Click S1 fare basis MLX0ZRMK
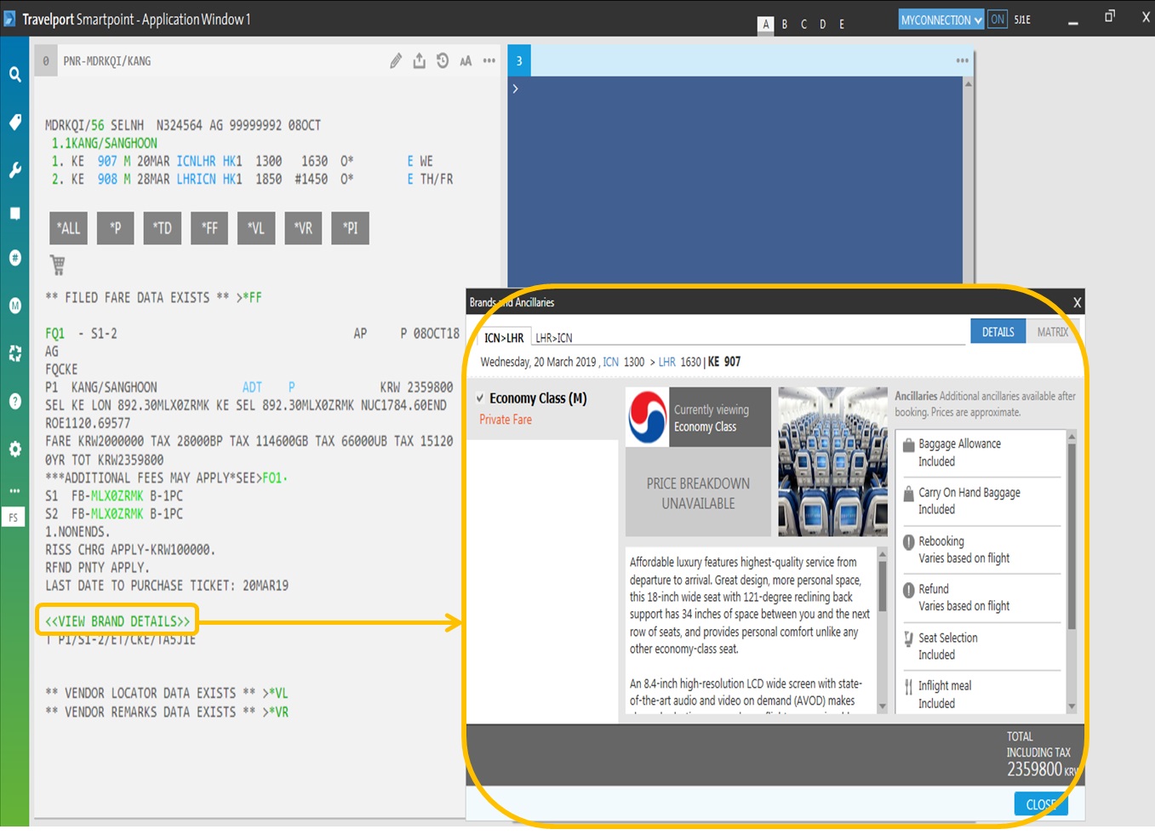This screenshot has width=1155, height=835. coord(117,495)
